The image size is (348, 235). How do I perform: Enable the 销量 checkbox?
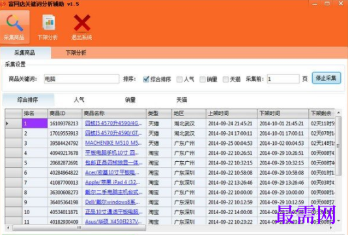pyautogui.click(x=203, y=79)
